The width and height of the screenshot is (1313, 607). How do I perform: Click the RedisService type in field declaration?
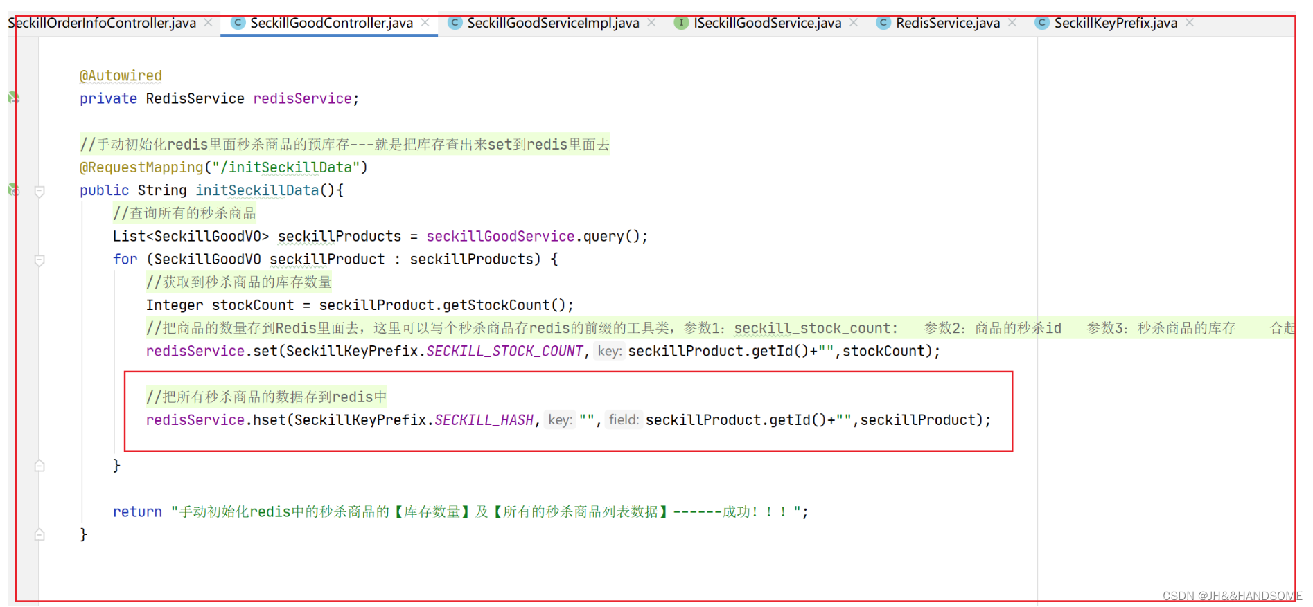tap(195, 98)
